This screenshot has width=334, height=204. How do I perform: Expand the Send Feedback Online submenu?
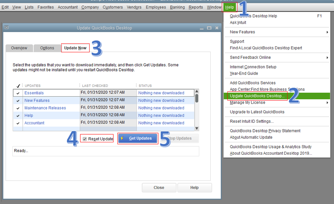coord(277,58)
